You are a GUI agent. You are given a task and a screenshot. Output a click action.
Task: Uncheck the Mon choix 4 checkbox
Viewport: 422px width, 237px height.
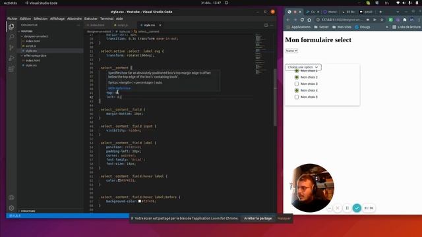(x=297, y=90)
